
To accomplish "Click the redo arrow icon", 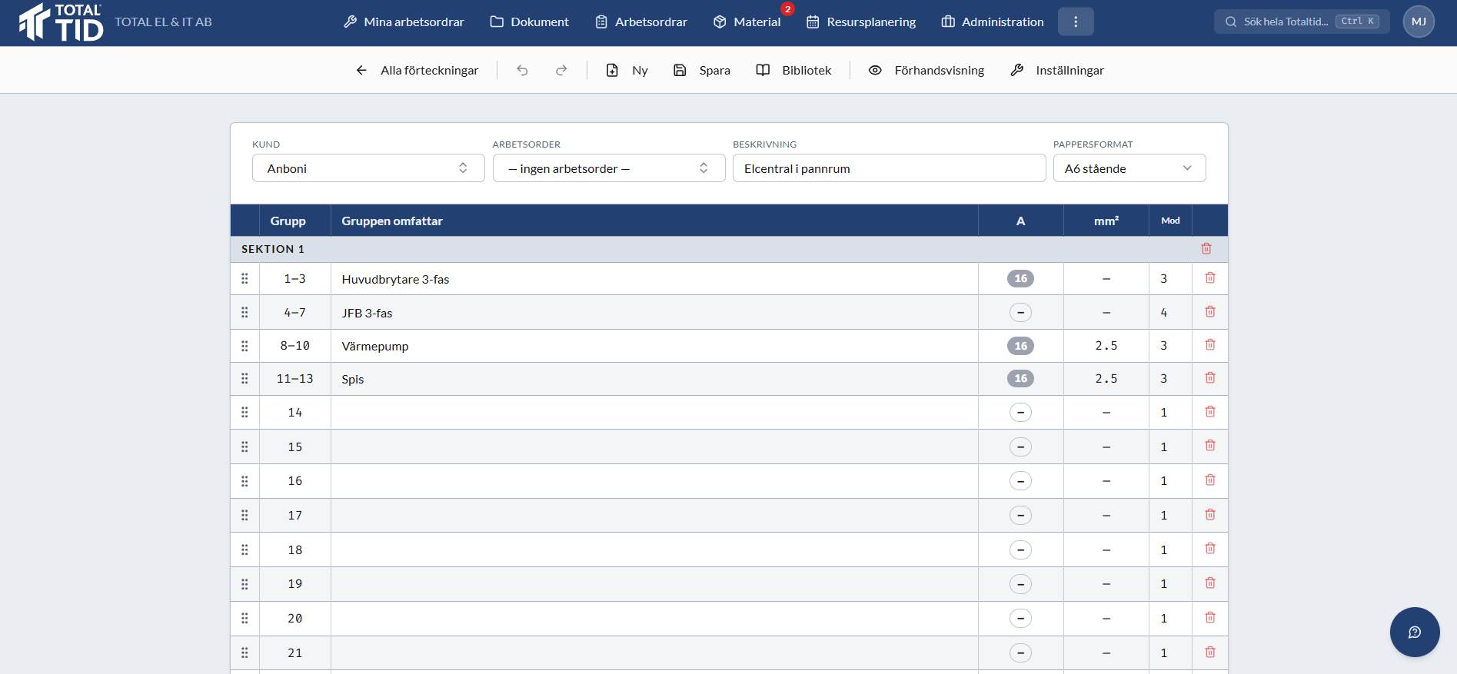I will 561,70.
